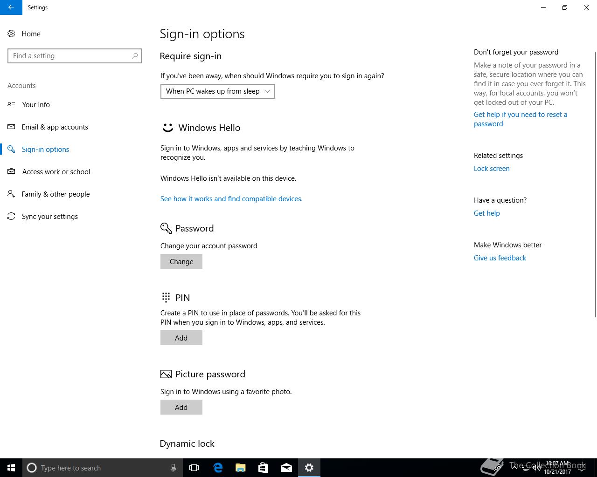This screenshot has height=477, width=597.
Task: Click the Dynamic lock heading
Action: click(x=187, y=443)
